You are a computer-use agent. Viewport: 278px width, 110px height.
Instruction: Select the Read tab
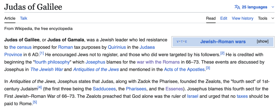point(211,18)
